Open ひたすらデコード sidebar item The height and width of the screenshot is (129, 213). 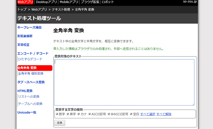coord(30,59)
